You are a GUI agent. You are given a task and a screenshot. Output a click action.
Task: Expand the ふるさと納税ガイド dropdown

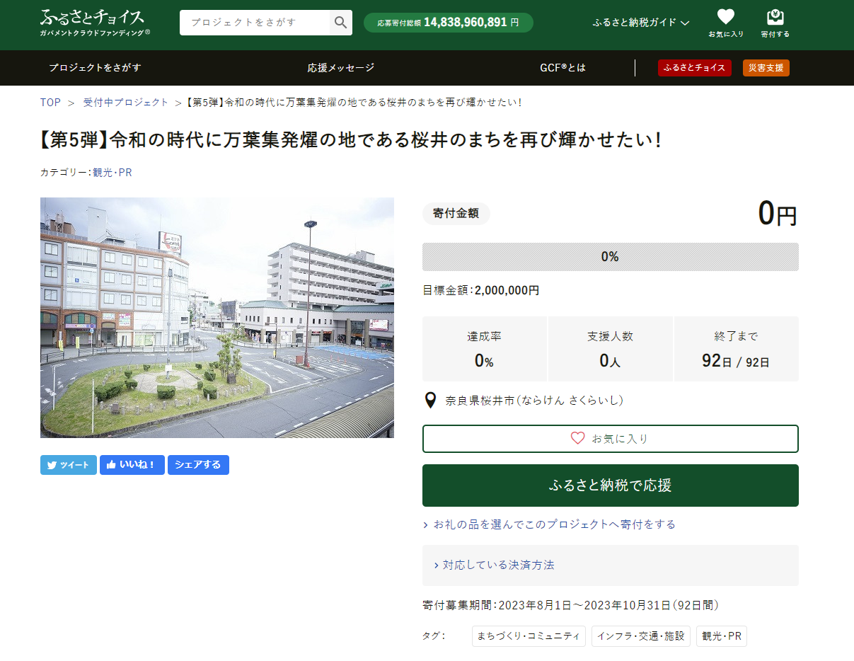click(x=640, y=23)
